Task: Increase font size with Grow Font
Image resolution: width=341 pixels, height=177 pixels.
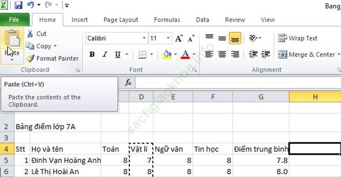Action: pyautogui.click(x=179, y=38)
